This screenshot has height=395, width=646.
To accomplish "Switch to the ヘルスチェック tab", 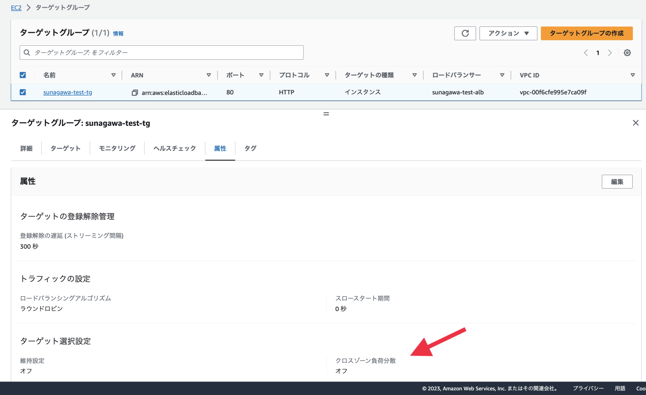I will tap(174, 148).
